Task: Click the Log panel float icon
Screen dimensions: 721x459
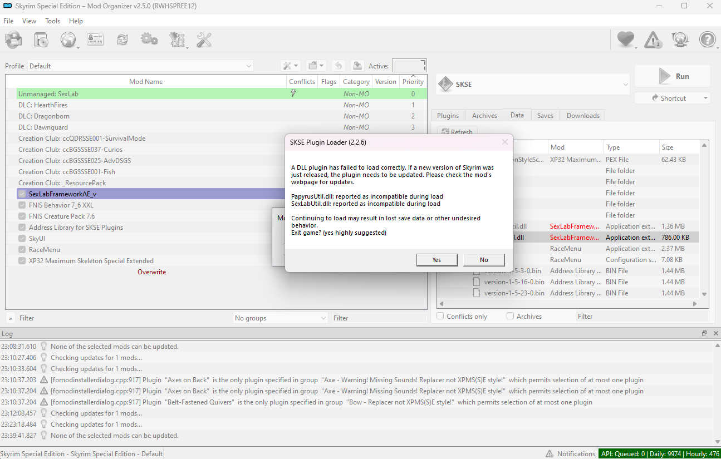Action: 704,333
